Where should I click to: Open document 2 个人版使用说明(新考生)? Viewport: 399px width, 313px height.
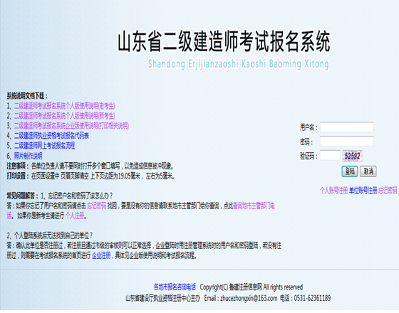[x=65, y=116]
